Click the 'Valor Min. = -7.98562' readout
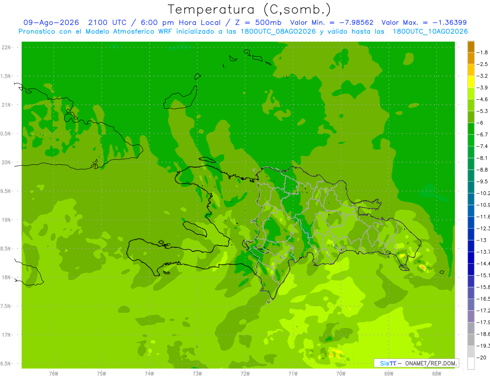Viewport: 490px width, 379px height. coord(332,22)
